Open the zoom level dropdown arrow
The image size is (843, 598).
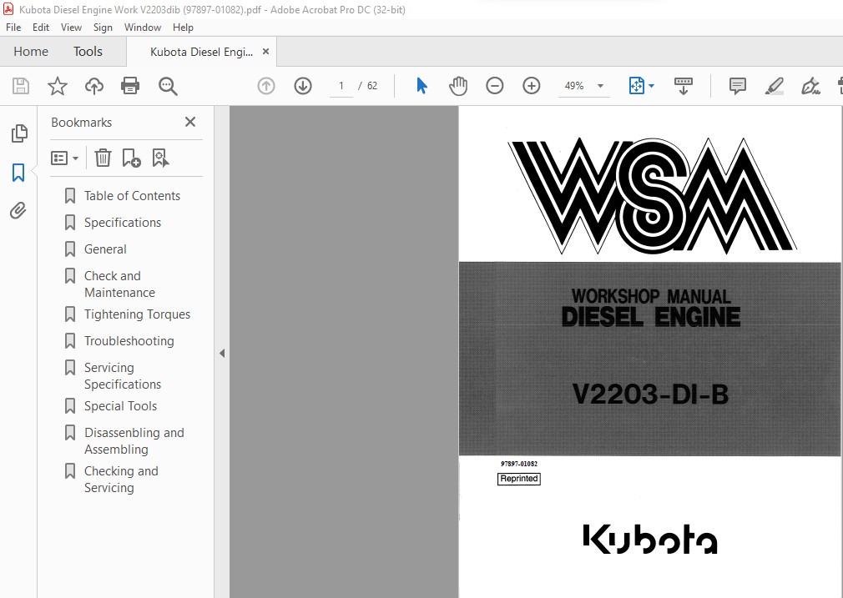coord(600,86)
